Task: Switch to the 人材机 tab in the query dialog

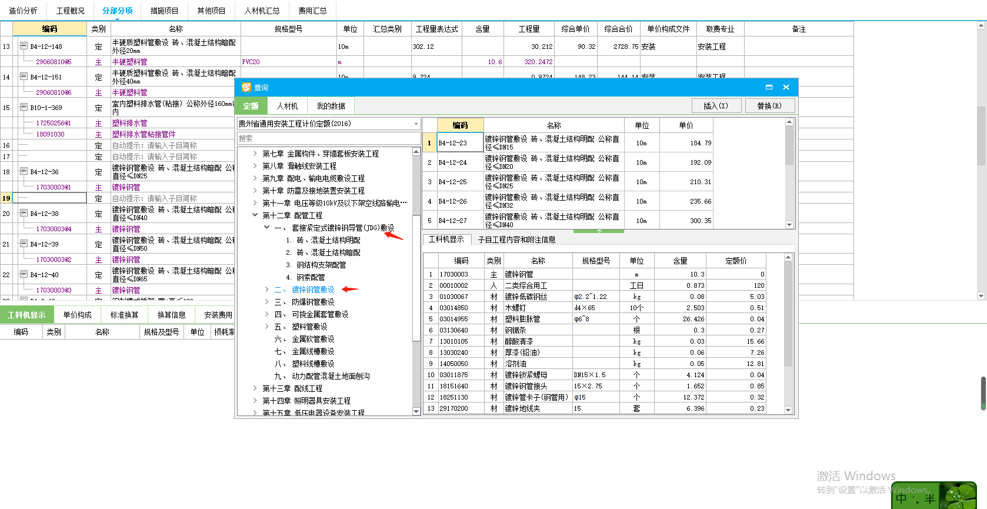Action: pyautogui.click(x=287, y=106)
